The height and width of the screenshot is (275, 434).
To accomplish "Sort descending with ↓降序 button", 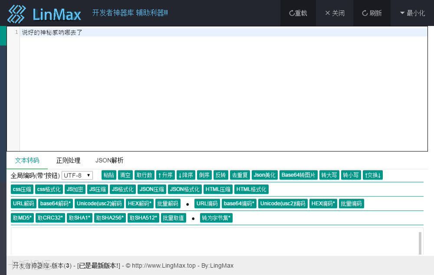I will tap(185, 175).
